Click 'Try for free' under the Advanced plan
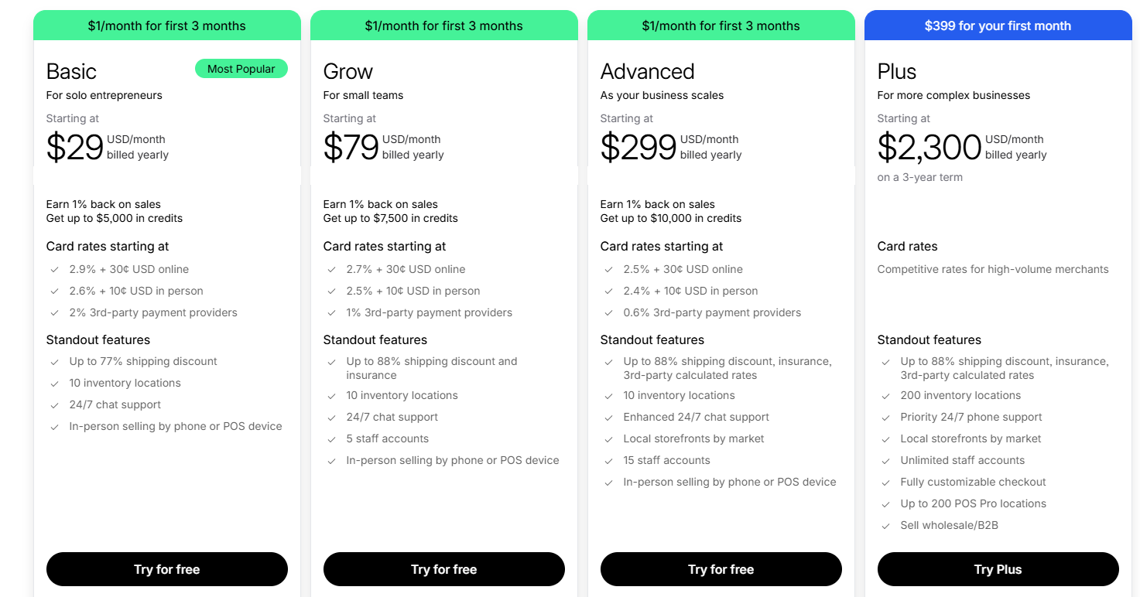1140x597 pixels. pos(721,569)
